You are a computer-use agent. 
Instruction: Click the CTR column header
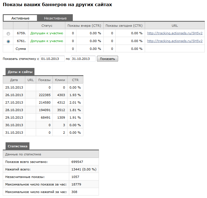click(75, 80)
